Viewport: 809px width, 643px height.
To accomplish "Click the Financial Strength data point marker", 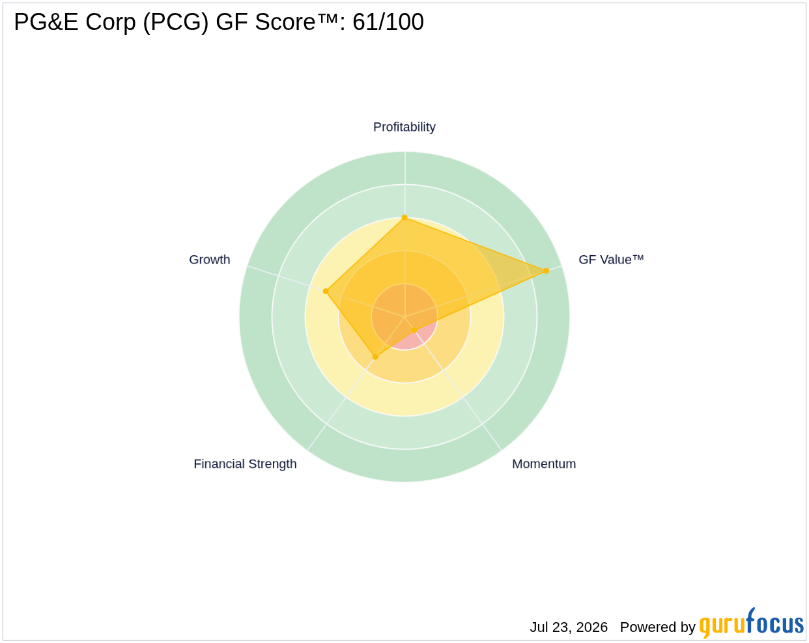I will pyautogui.click(x=375, y=357).
